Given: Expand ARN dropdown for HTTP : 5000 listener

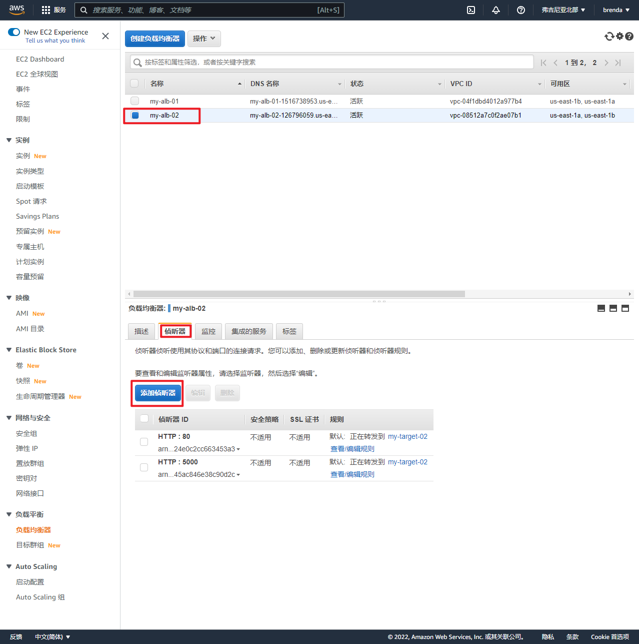Looking at the screenshot, I should [x=238, y=475].
